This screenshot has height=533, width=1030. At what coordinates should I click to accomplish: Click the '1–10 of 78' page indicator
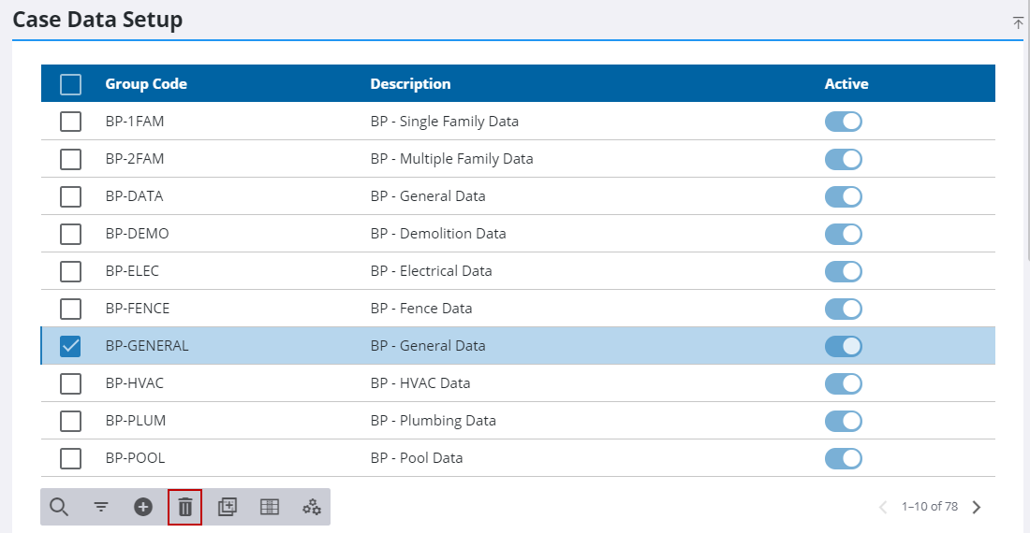pos(930,507)
